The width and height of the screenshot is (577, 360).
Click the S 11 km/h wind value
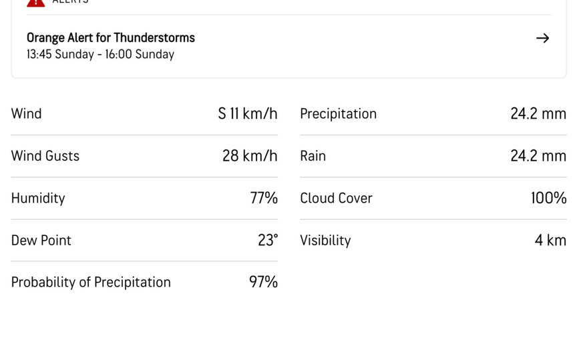248,114
